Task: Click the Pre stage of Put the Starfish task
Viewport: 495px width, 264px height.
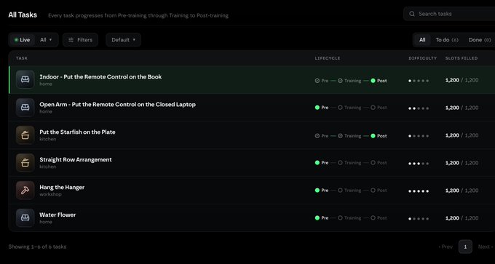Action: click(x=322, y=136)
